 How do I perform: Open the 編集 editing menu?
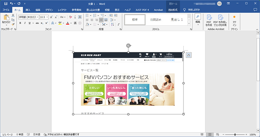(x=198, y=20)
